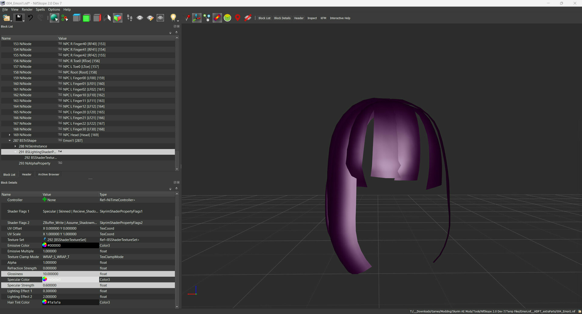
Task: Click Glossiness value 10.000000 field
Action: coord(70,274)
